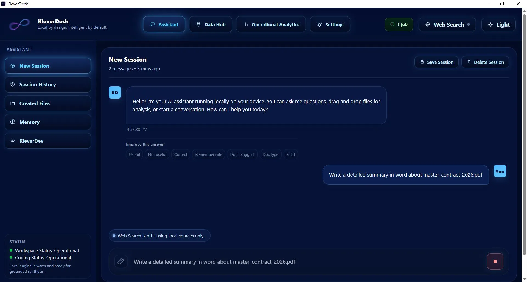The image size is (527, 282).
Task: Mark the answer as Not useful
Action: pyautogui.click(x=157, y=154)
